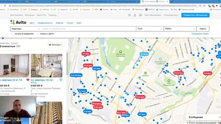Select the blue 4,8 млн map marker
Viewport: 221px width, 124px height.
coord(88,112)
